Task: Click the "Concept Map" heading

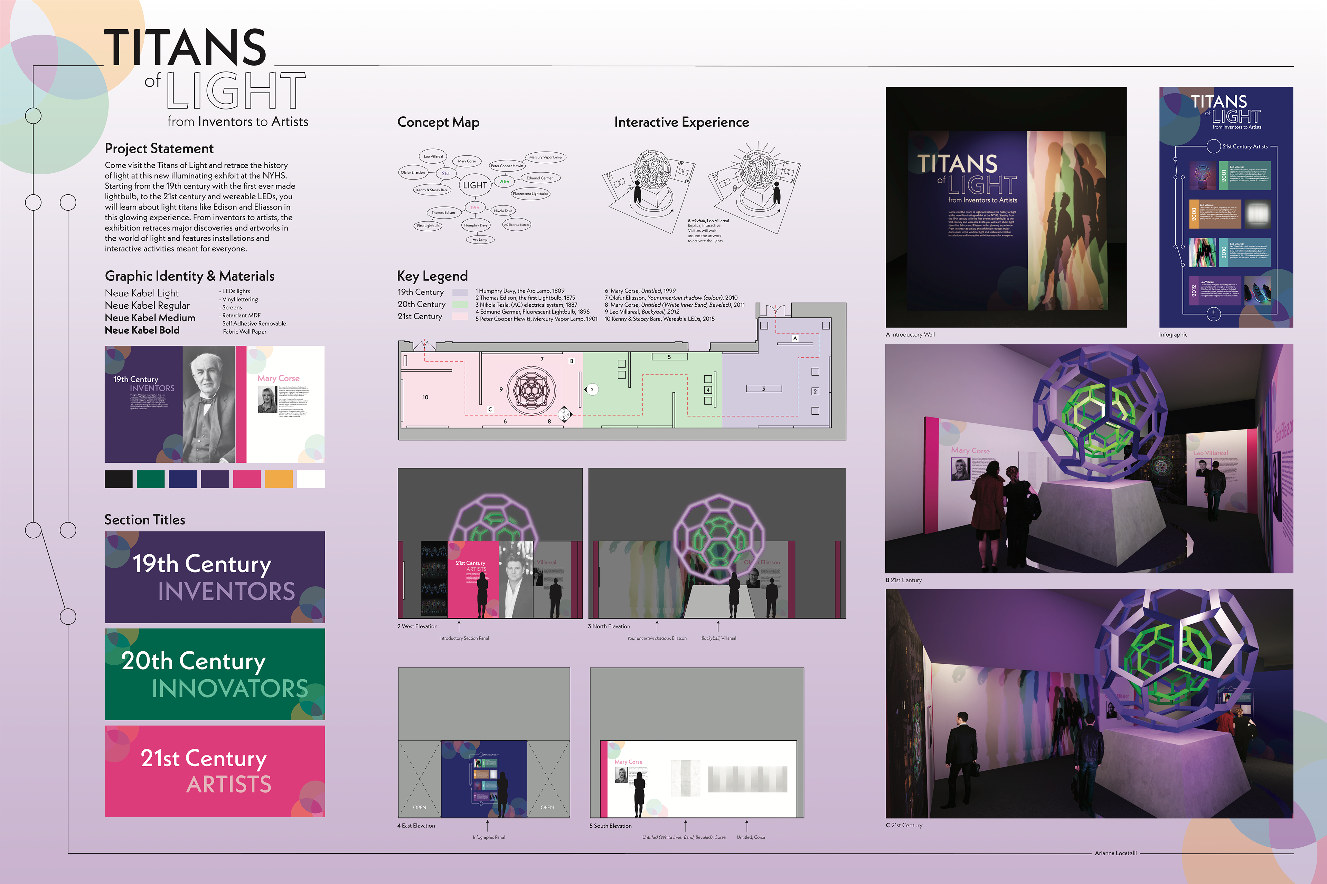Action: click(x=439, y=122)
